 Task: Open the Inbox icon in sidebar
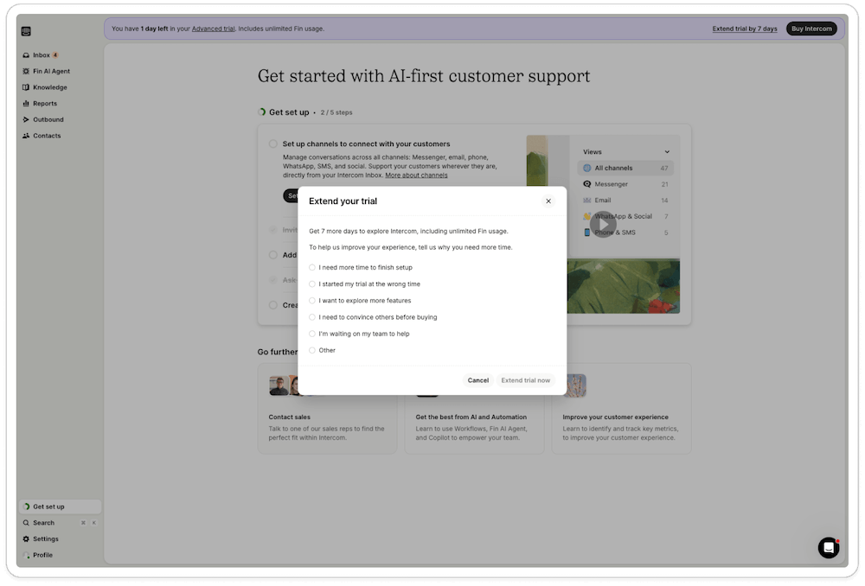(26, 55)
